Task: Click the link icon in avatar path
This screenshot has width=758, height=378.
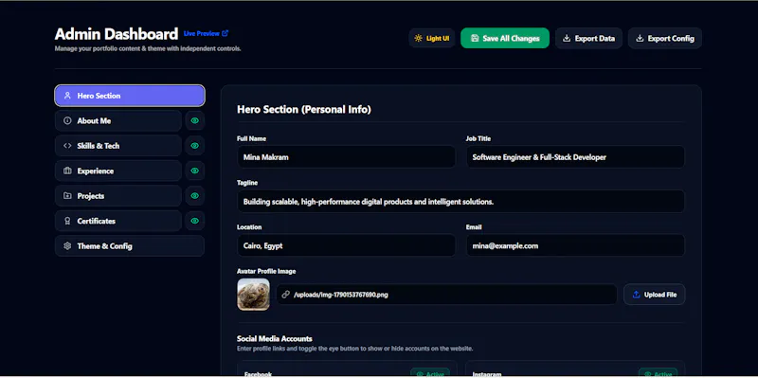Action: (x=286, y=295)
